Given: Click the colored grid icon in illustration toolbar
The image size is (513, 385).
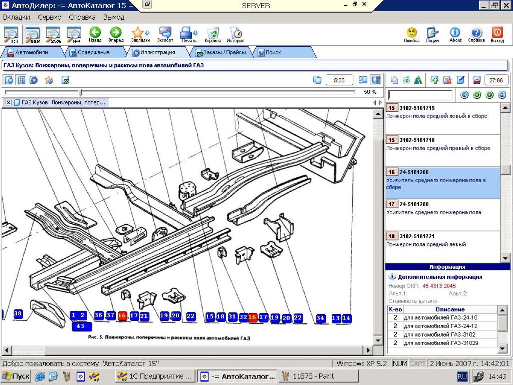Looking at the screenshot, I should (x=21, y=80).
